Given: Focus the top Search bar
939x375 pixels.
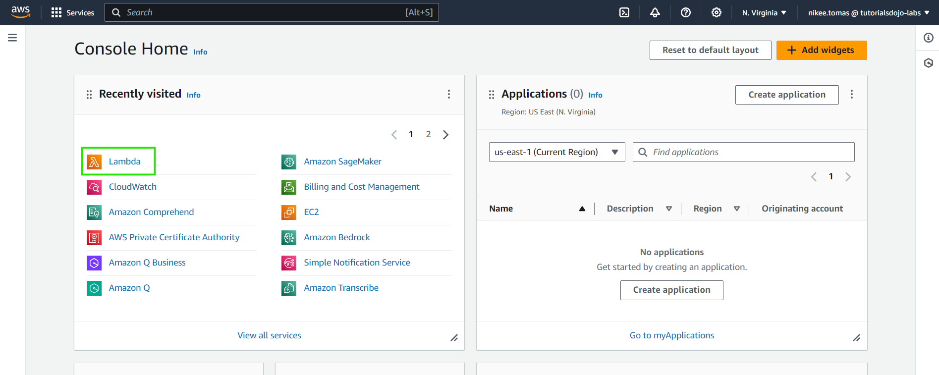Looking at the screenshot, I should pos(272,12).
